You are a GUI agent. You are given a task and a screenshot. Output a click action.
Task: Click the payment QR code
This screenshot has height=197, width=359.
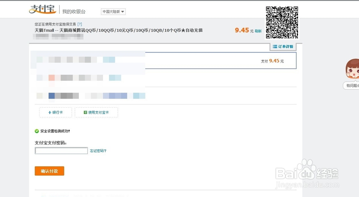[282, 22]
